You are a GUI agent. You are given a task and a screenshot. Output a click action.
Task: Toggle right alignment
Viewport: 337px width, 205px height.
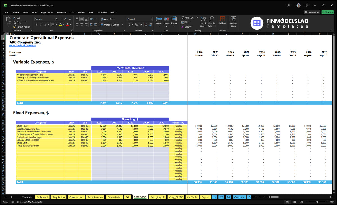point(86,25)
